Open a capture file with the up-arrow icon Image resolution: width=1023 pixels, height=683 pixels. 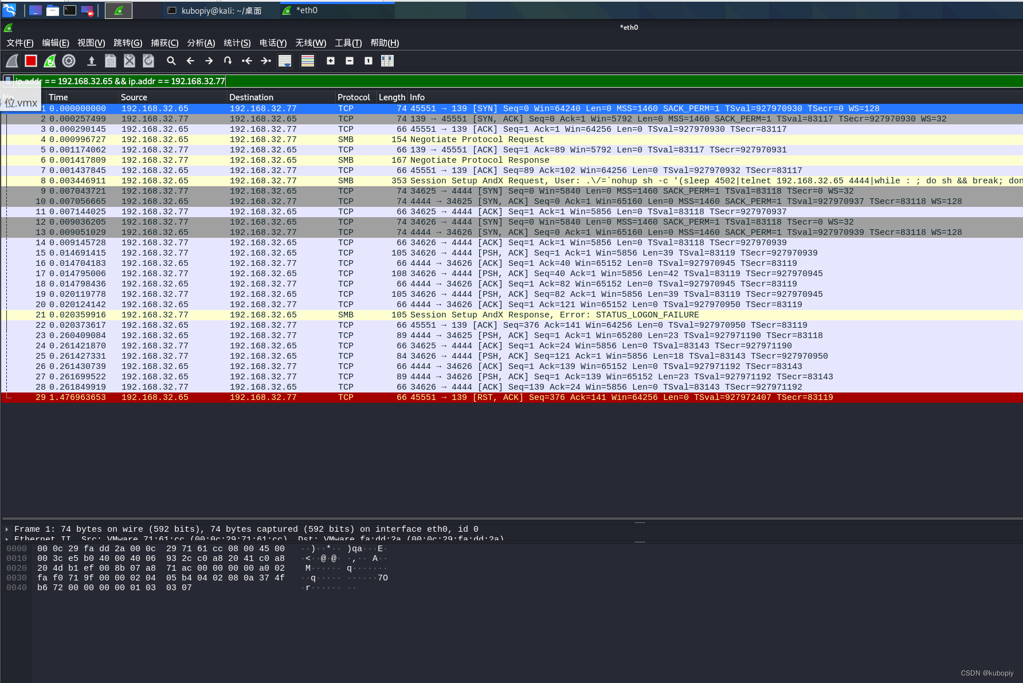pyautogui.click(x=91, y=61)
